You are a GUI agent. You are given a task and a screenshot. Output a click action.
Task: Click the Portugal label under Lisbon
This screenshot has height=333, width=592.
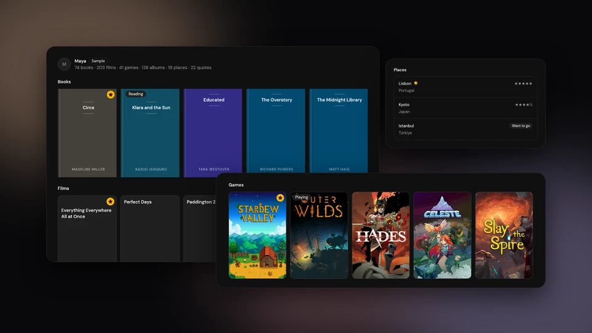tap(406, 91)
